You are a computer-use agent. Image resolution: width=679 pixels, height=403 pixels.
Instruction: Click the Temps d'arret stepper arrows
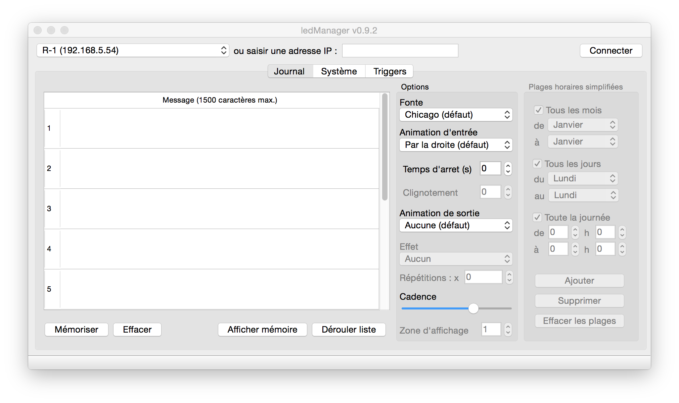pyautogui.click(x=508, y=169)
